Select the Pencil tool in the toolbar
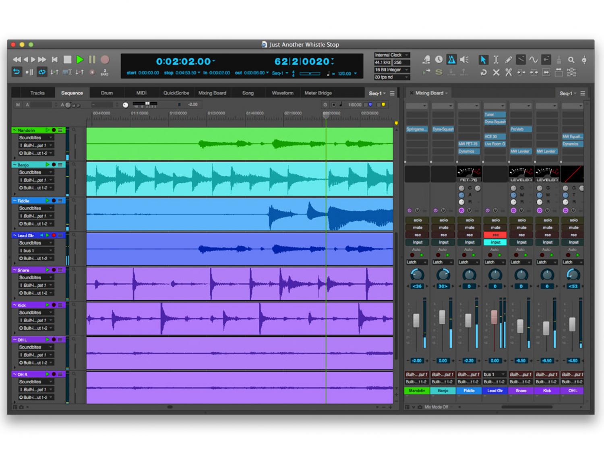Viewport: 604px width, 453px height. pyautogui.click(x=508, y=60)
